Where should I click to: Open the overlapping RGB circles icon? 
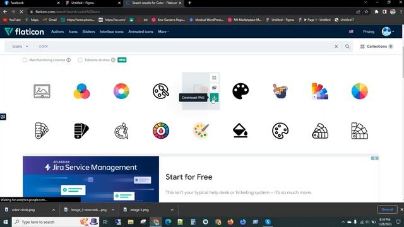(81, 91)
